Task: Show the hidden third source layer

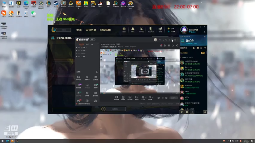Action: point(76,53)
